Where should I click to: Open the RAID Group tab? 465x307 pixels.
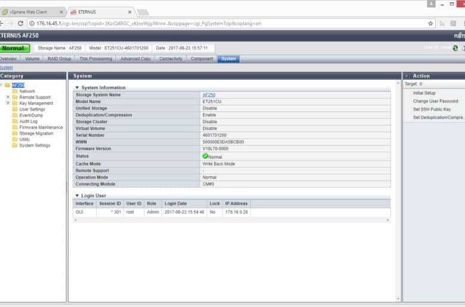[x=59, y=59]
